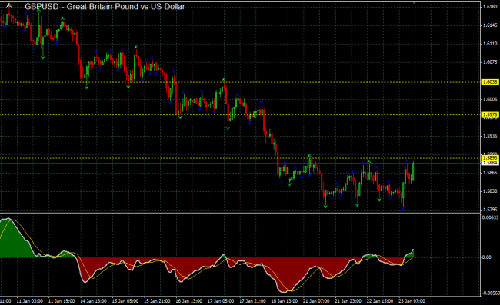
Task: Select the yellow 1.5975 level label
Action: pos(490,115)
